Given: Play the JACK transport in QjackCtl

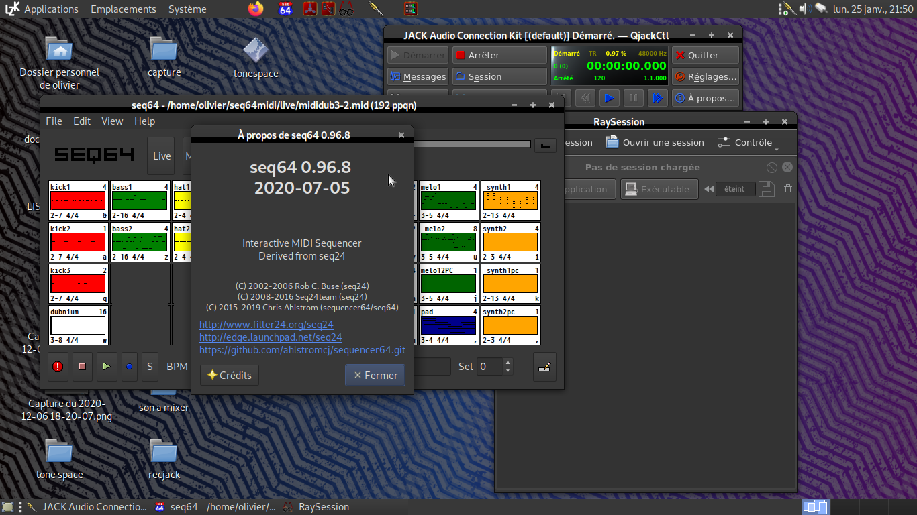Looking at the screenshot, I should (609, 98).
